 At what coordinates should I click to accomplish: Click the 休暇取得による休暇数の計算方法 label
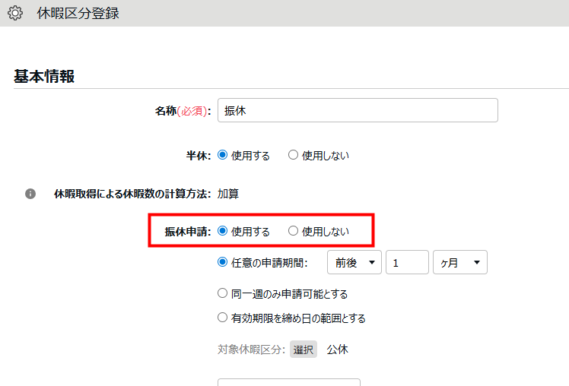coord(132,194)
